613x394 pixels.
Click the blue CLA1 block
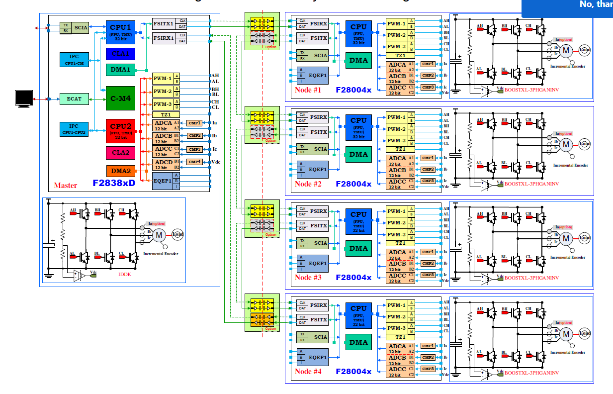pos(120,54)
